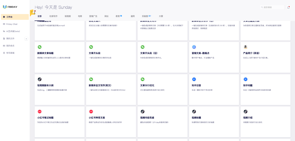Switch to the 大赛 tab
Screen dimensions: 295x141
pos(161,16)
